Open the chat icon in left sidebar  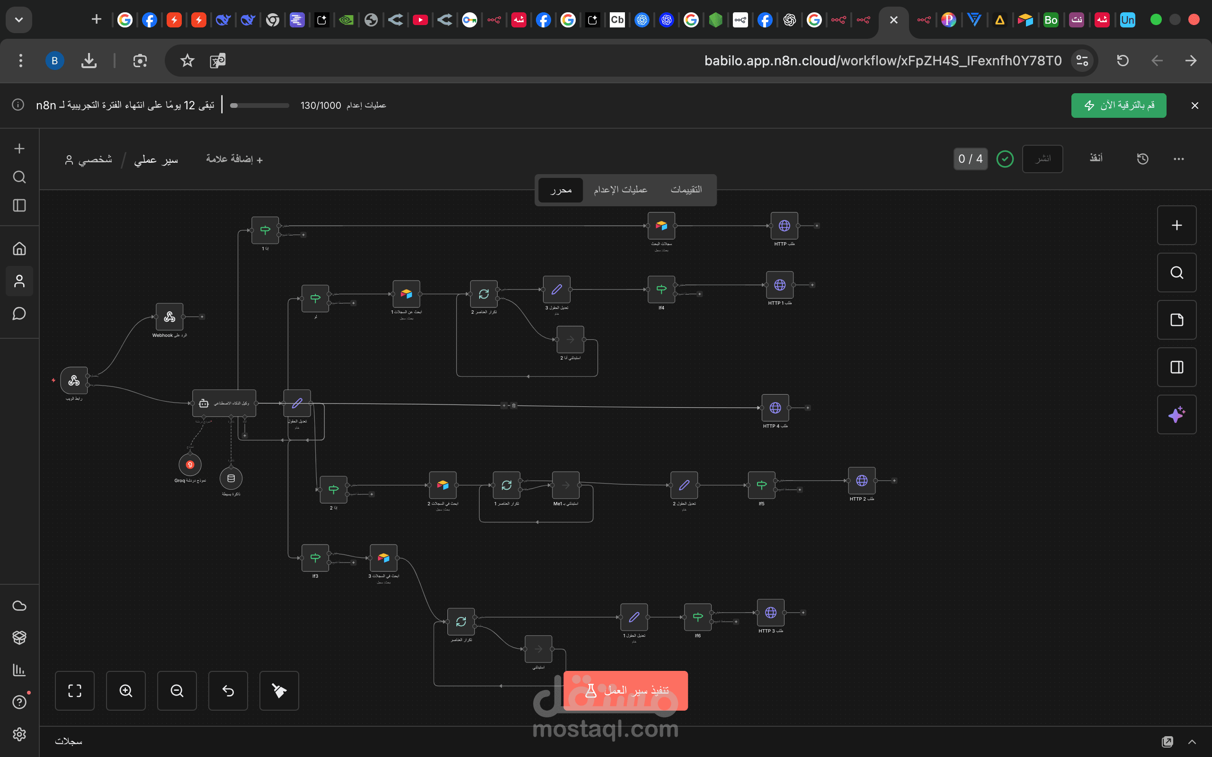point(19,314)
